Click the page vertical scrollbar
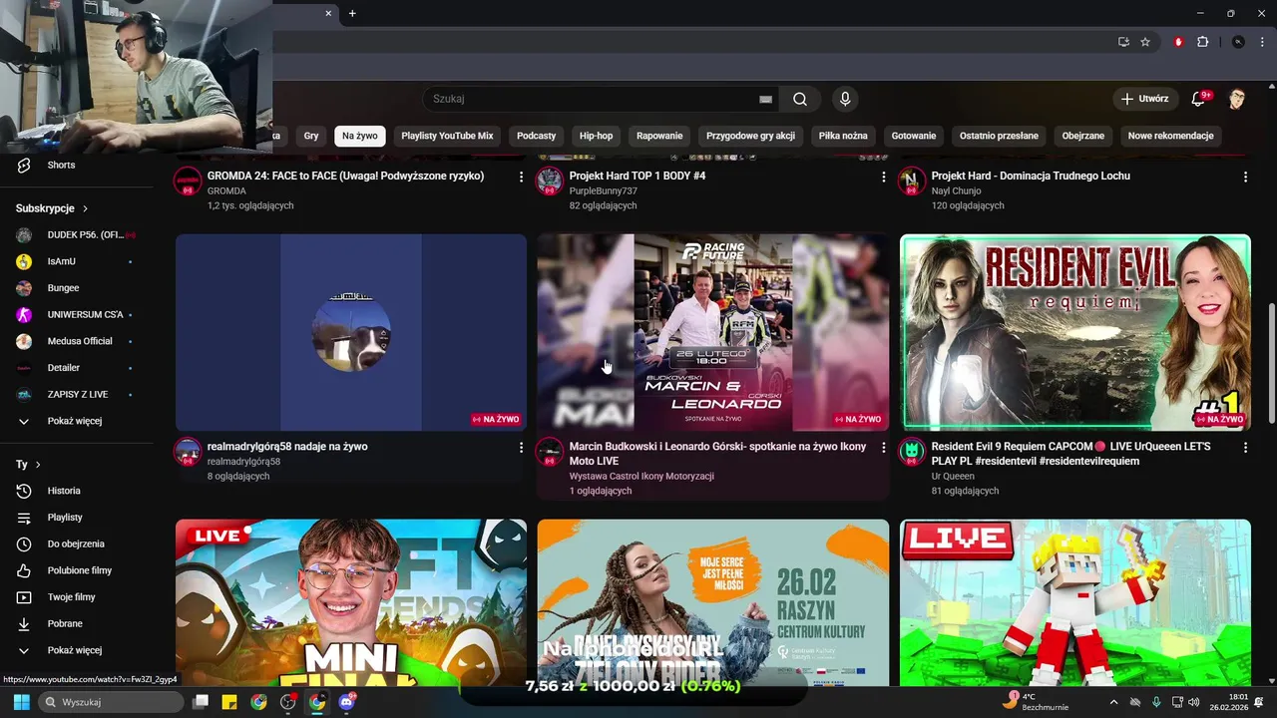The height and width of the screenshot is (718, 1277). pos(1271,364)
